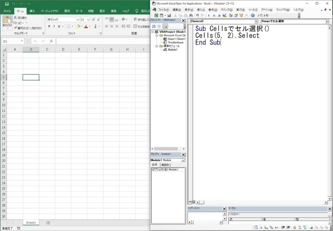Click the merge cells (セルを結合) button

pyautogui.click(x=142, y=26)
